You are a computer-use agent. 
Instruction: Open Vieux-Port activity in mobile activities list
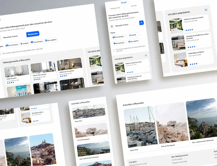click(89, 113)
